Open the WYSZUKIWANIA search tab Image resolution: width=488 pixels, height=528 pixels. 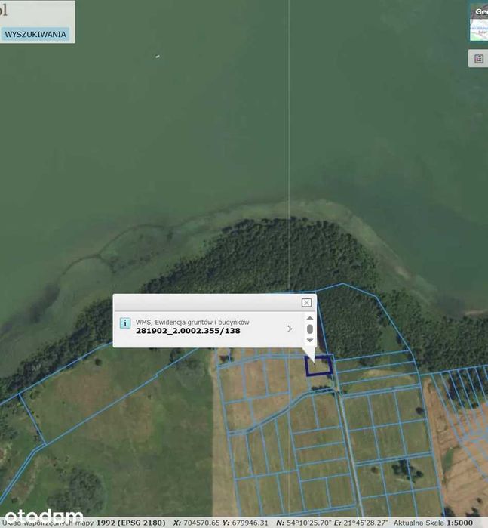35,34
